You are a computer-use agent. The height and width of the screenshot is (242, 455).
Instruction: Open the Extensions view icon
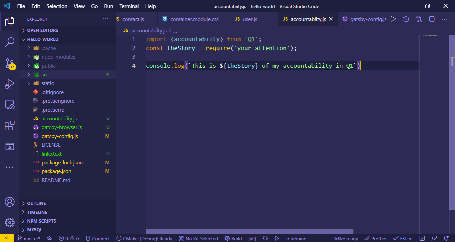tap(10, 126)
